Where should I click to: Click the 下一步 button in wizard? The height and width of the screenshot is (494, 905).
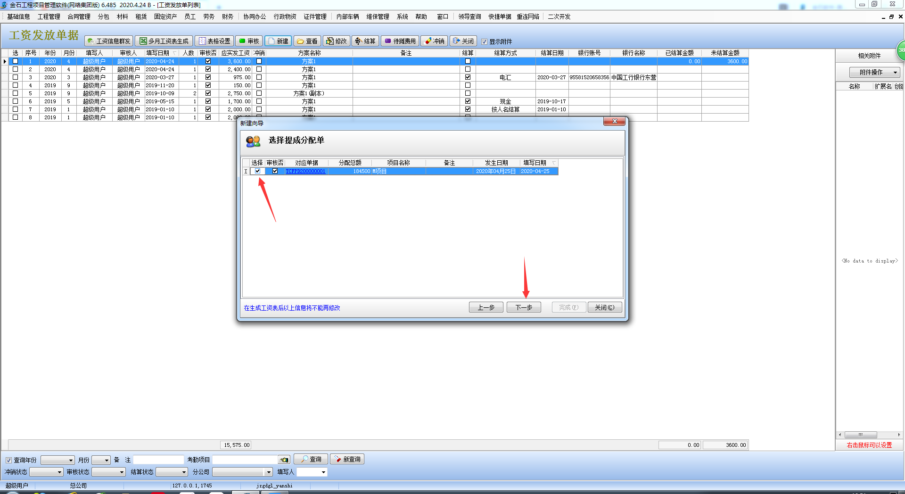[524, 307]
